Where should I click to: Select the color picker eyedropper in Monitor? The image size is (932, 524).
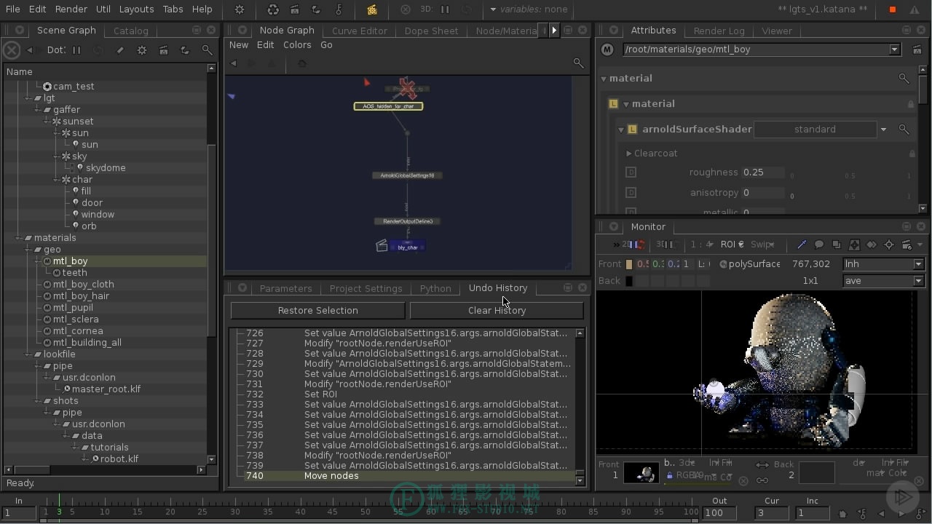(802, 245)
